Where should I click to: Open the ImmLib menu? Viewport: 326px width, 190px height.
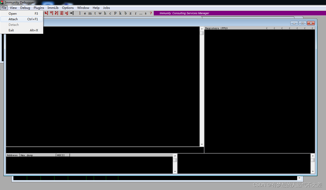tap(53, 8)
